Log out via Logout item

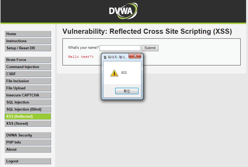click(x=28, y=161)
